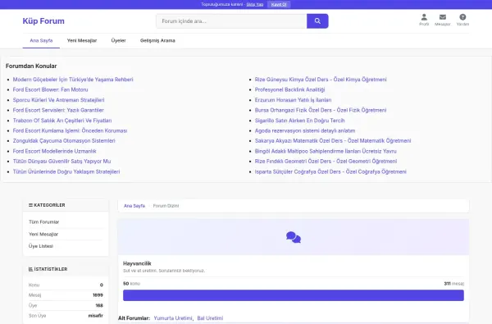The width and height of the screenshot is (492, 324).
Task: Open the Hayvancılık forum title
Action: point(137,263)
